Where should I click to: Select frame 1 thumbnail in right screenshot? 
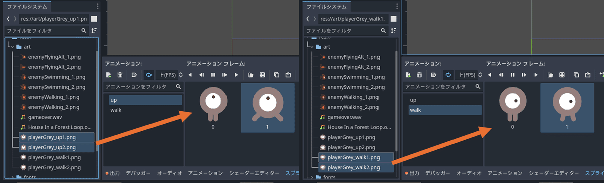pos(567,108)
